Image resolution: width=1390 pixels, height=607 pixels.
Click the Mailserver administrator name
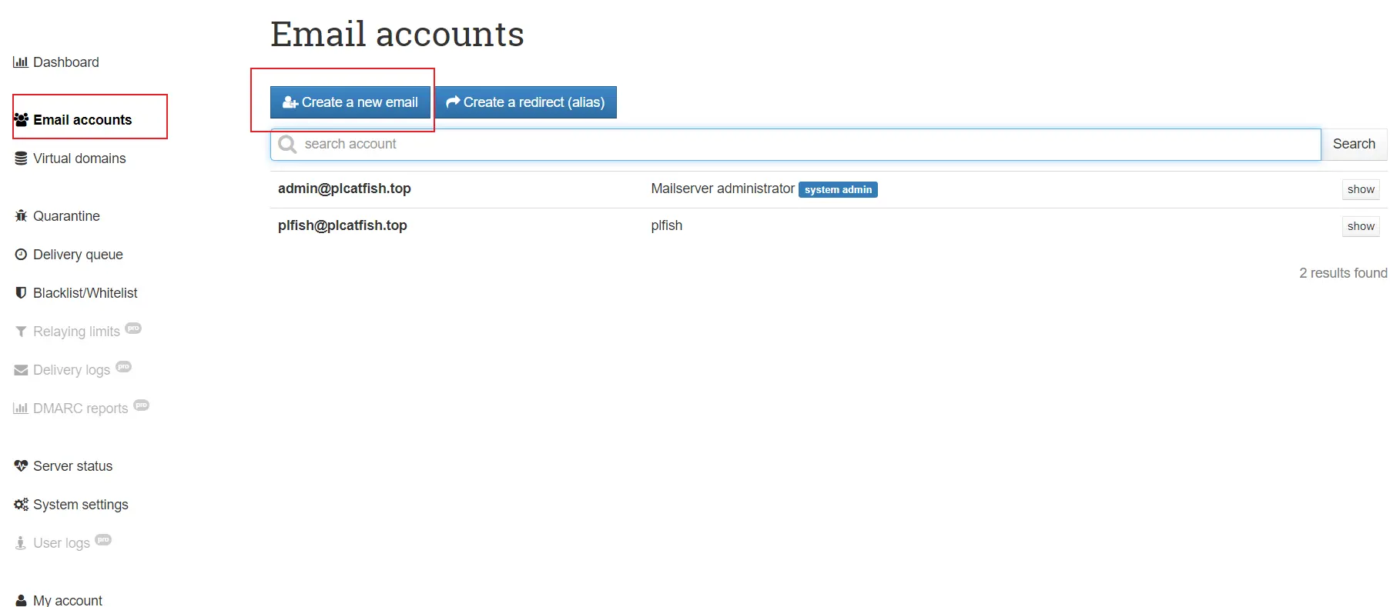[722, 188]
